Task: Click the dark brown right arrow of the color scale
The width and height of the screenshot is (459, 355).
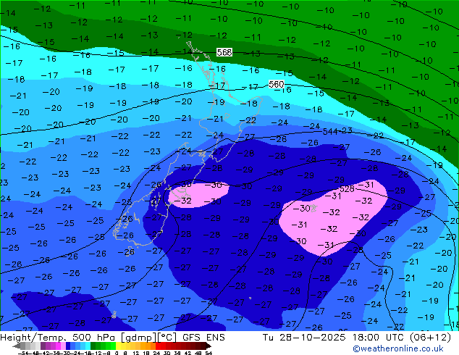Action: (x=209, y=346)
